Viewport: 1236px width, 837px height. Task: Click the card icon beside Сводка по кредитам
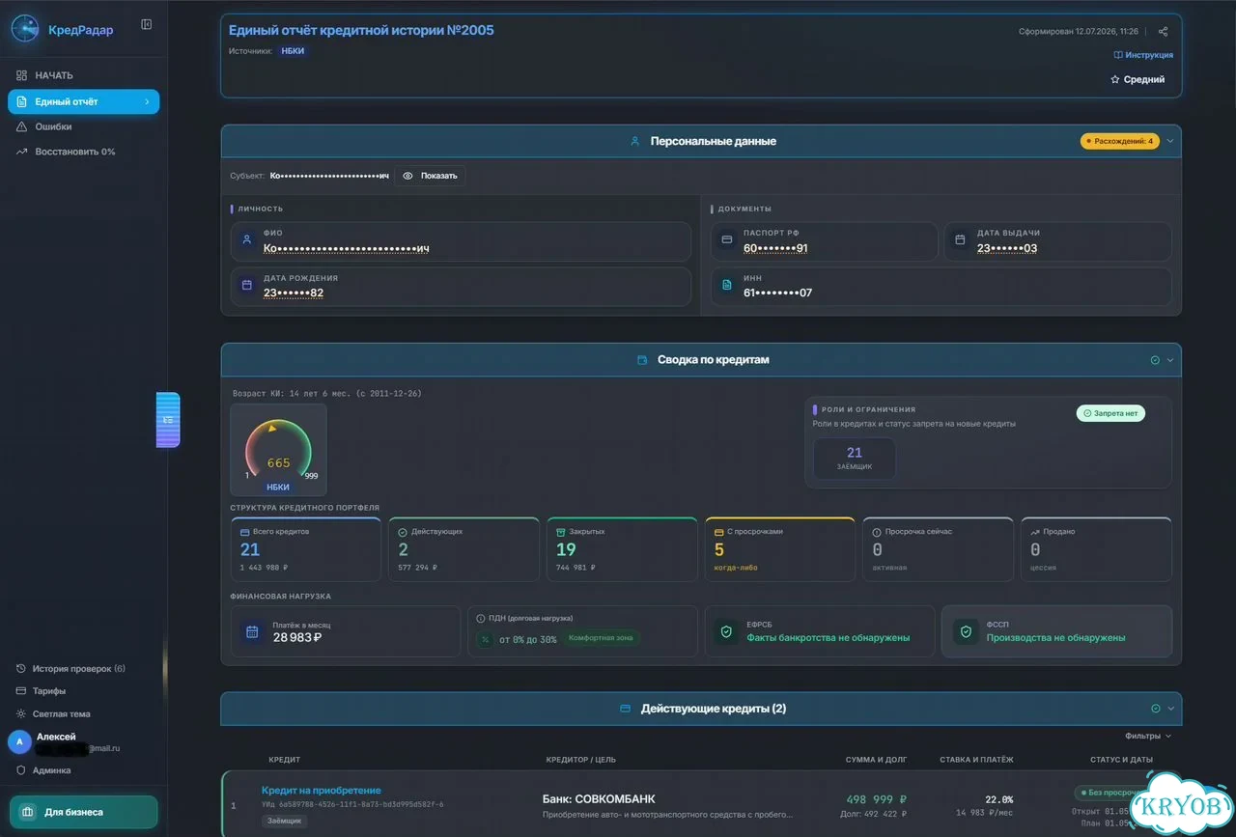tap(642, 360)
